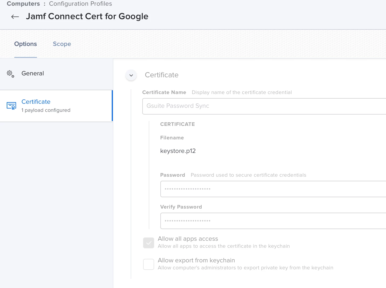
Task: Click the '1 payload configured' text
Action: tap(46, 110)
